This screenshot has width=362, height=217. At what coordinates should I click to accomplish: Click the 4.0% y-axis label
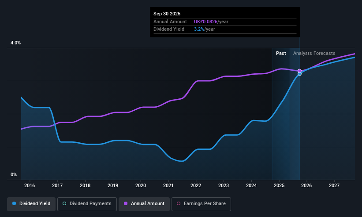click(x=15, y=43)
